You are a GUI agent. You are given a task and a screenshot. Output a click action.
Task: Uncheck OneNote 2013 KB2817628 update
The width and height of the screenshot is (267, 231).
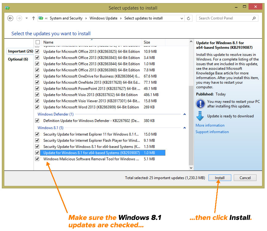pos(37,82)
